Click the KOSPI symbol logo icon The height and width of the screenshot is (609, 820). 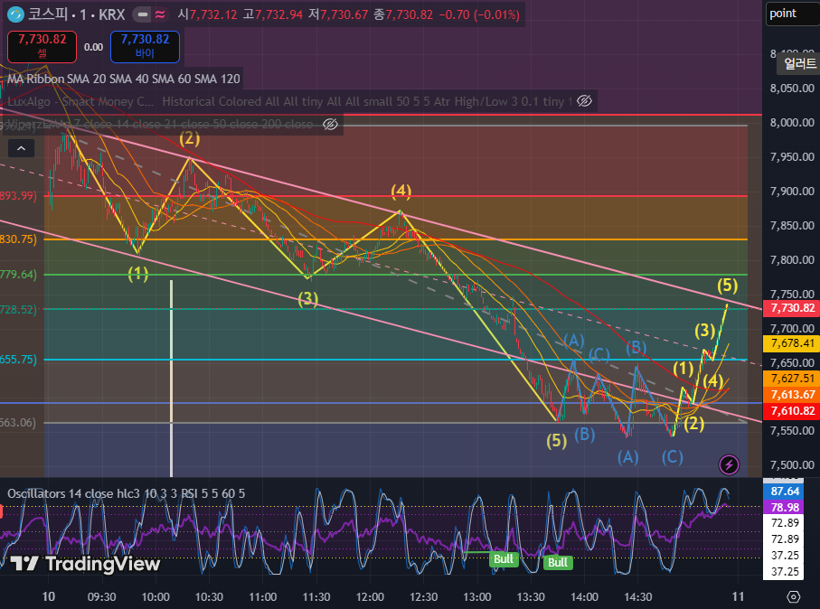point(15,14)
